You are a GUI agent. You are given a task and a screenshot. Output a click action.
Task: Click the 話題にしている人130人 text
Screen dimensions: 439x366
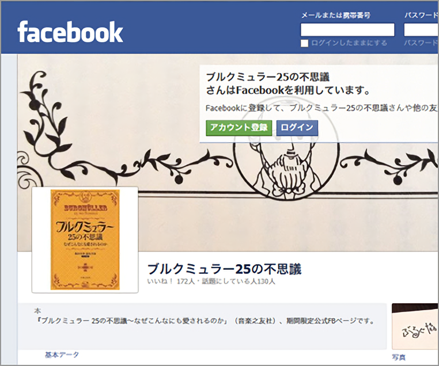click(239, 281)
